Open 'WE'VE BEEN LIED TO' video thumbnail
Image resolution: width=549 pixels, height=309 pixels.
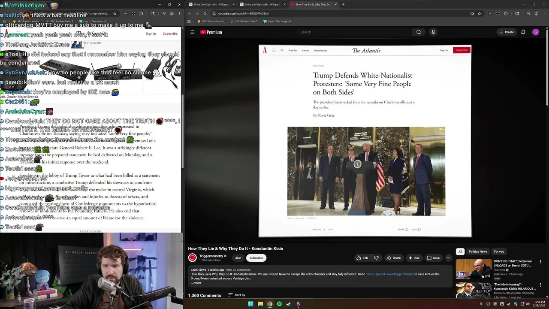[x=474, y=290]
